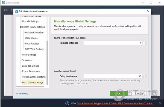164x107 pixels.
Task: Open CAPTCHA Settings page
Action: [x=34, y=49]
